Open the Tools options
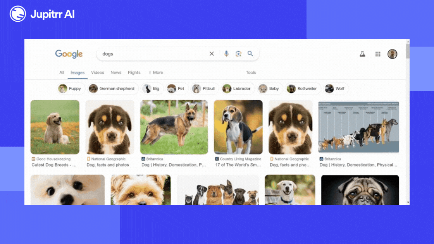This screenshot has height=244, width=434. coord(251,72)
